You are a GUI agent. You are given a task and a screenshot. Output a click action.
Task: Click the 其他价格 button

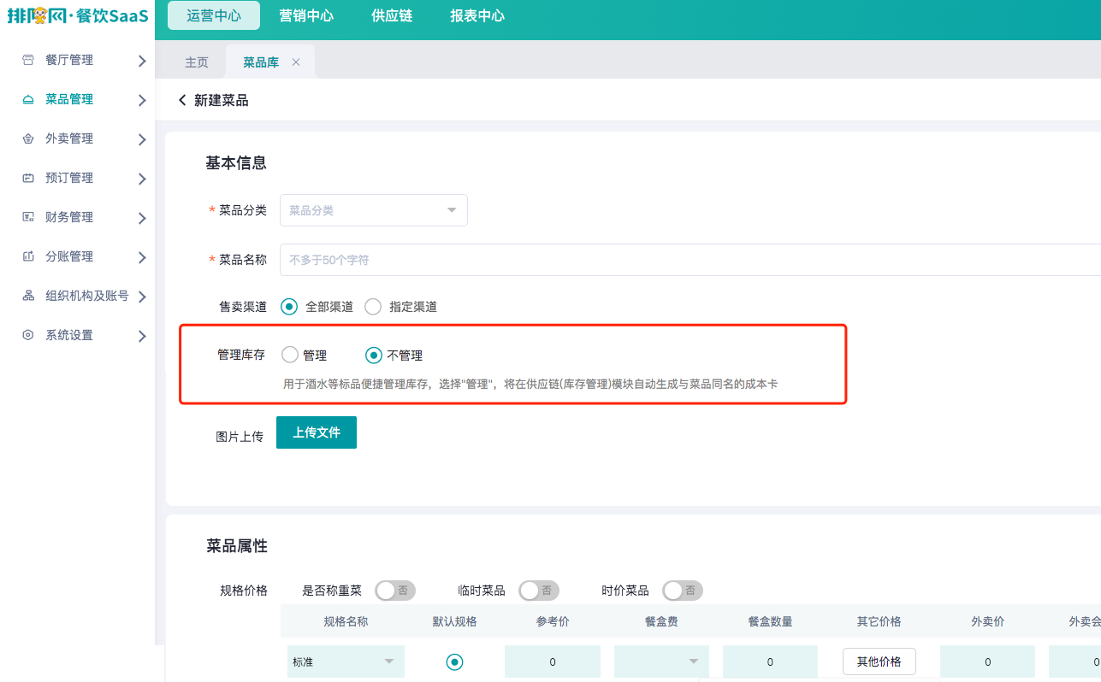coord(879,661)
